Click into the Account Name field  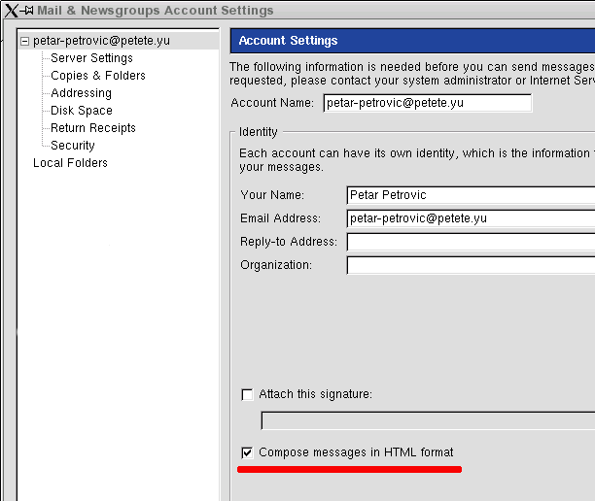coord(427,103)
